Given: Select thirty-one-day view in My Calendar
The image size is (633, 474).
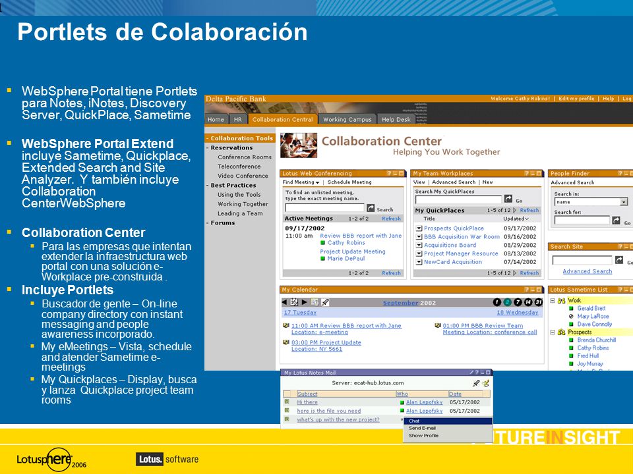Looking at the screenshot, I should click(x=539, y=302).
